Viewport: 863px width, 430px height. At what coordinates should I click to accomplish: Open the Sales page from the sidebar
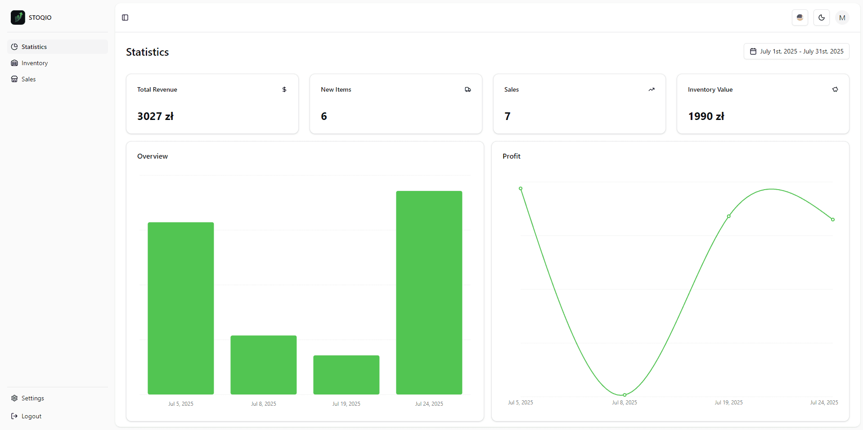[28, 79]
